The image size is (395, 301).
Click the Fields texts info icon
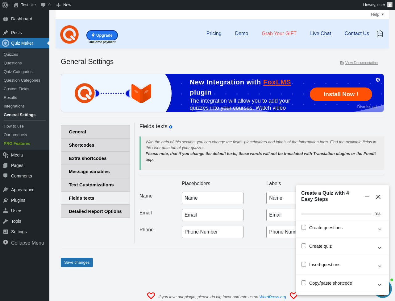(x=171, y=127)
